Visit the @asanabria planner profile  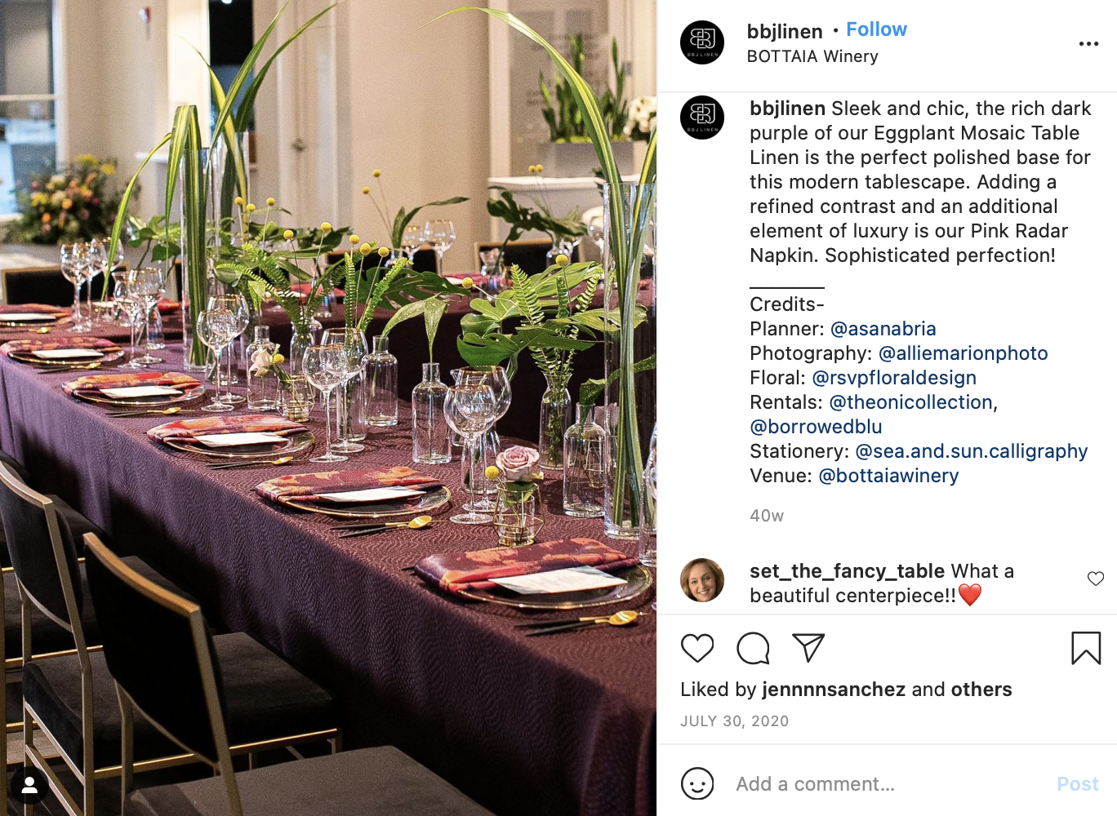coord(883,329)
